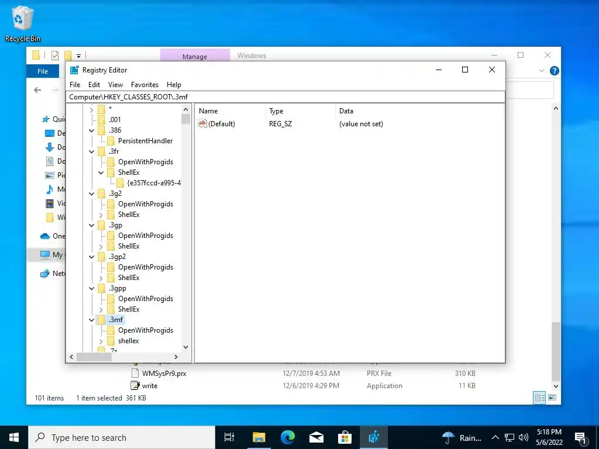Screen dimensions: 599x449
Task: Click the tree horizontal scrollbar right arrow
Action: click(x=176, y=357)
